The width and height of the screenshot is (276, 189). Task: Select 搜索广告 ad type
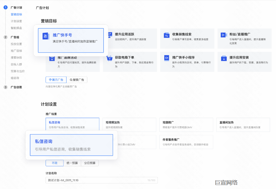point(77,80)
